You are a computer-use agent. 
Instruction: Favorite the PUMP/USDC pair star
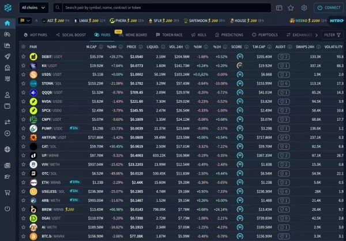[x=24, y=128]
